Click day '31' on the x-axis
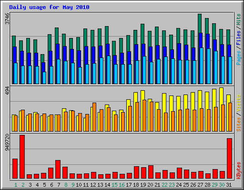The height and width of the screenshot is (190, 244). click(x=229, y=185)
